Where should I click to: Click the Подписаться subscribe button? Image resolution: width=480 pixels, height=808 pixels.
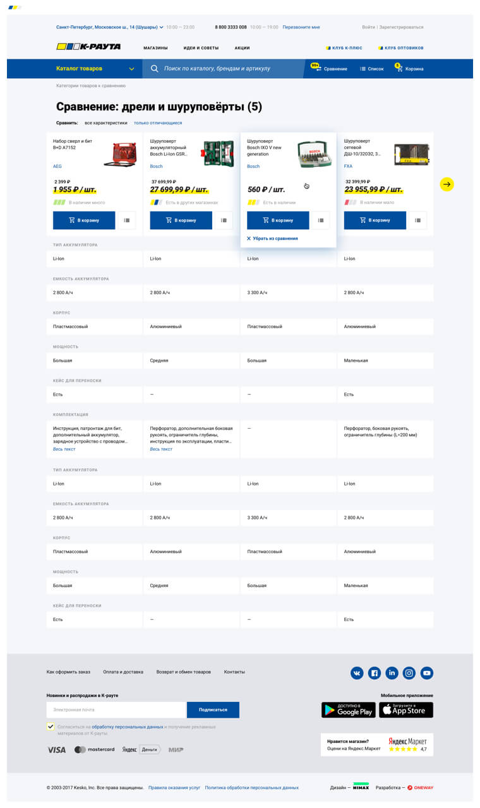coord(213,710)
